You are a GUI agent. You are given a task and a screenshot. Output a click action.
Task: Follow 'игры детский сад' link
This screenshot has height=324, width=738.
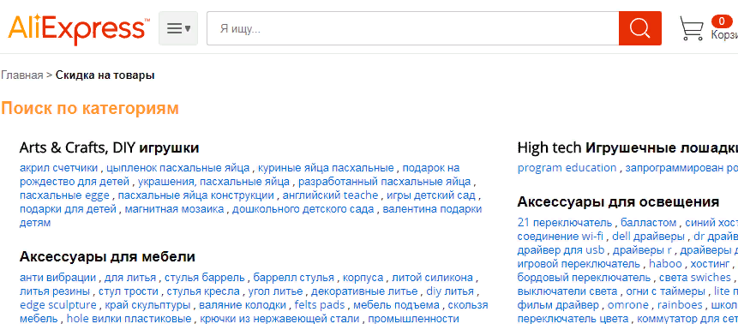[x=431, y=195]
